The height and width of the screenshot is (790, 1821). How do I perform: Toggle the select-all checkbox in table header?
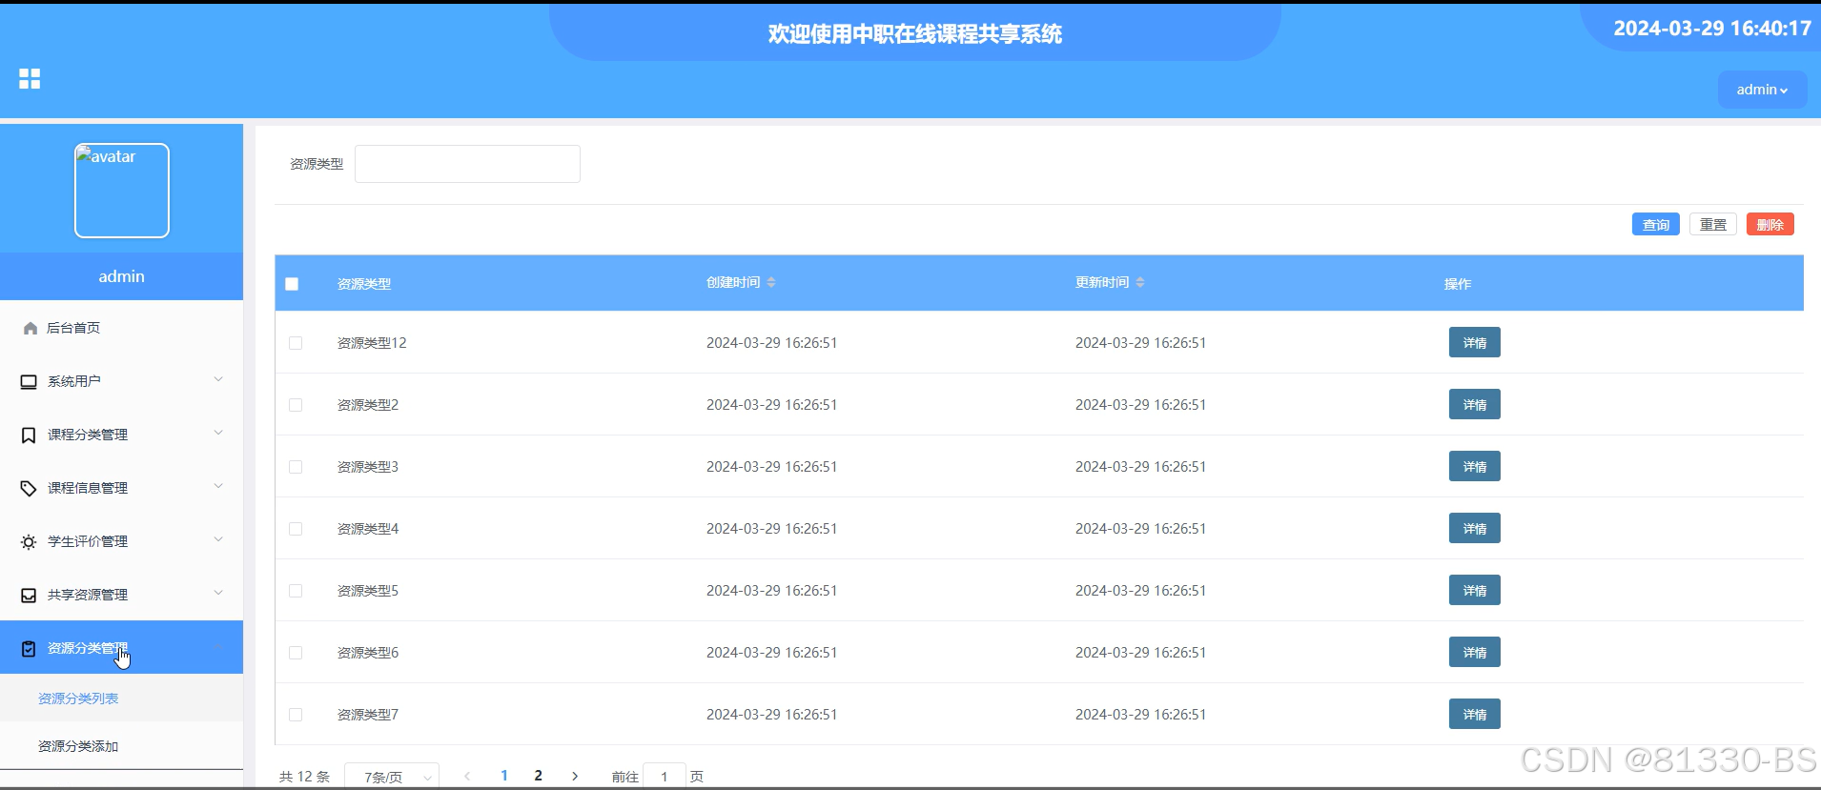292,284
